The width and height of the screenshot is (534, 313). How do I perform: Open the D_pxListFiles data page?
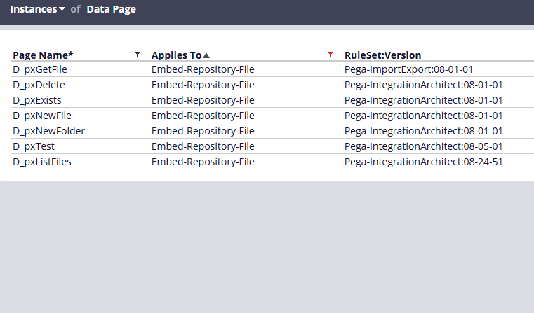click(x=42, y=162)
